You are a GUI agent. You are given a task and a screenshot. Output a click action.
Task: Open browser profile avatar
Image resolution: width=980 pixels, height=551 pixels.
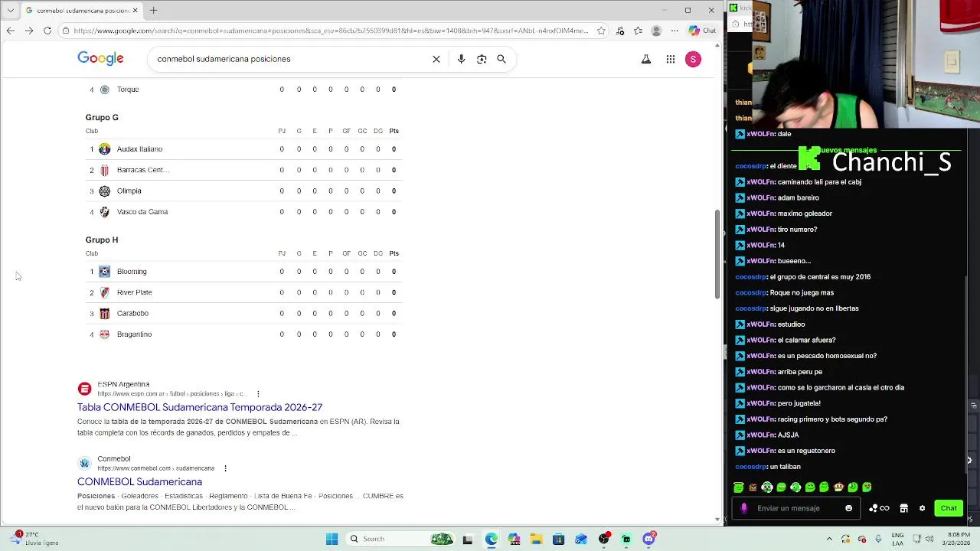tap(656, 31)
